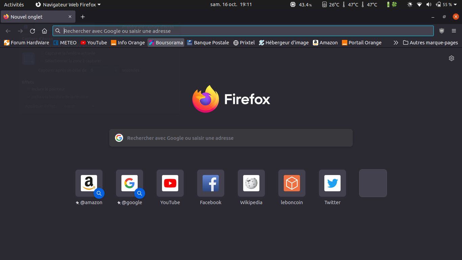Open the Firefox hamburger application menu

454,31
